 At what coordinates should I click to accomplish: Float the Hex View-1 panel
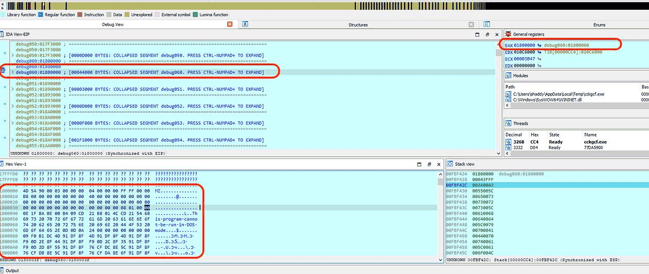tap(429, 163)
